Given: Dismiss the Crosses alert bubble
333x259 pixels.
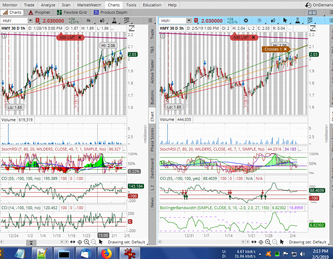Looking at the screenshot, I should click(285, 49).
